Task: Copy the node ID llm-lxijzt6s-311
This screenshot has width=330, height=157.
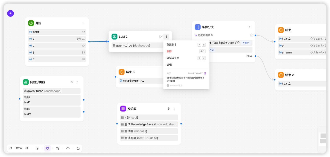Action: pos(205,74)
